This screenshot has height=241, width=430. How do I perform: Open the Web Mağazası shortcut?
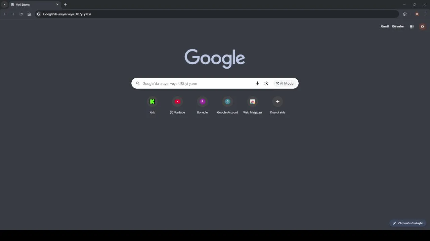(253, 105)
